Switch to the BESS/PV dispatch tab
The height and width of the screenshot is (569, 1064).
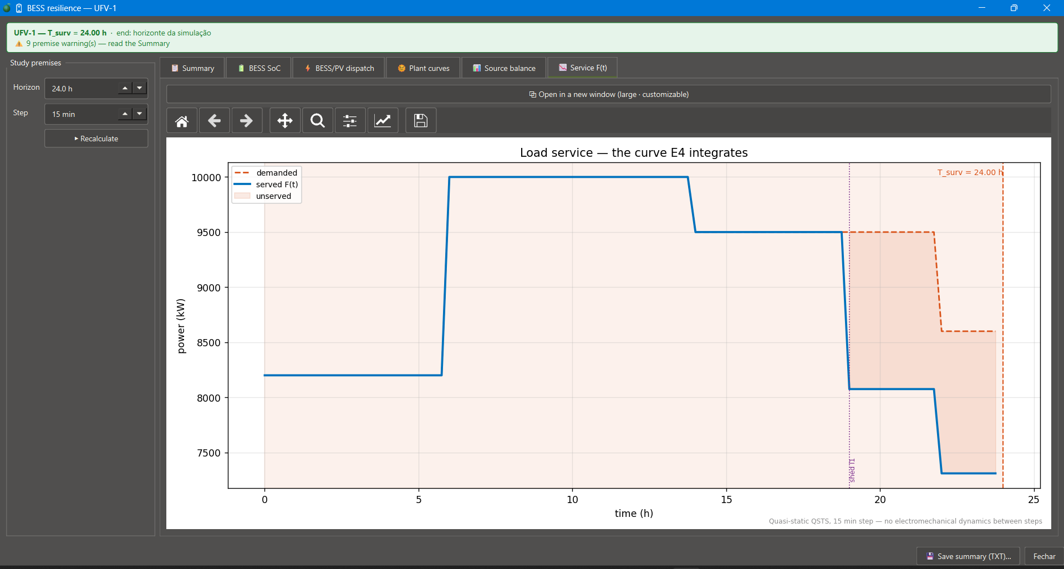339,68
